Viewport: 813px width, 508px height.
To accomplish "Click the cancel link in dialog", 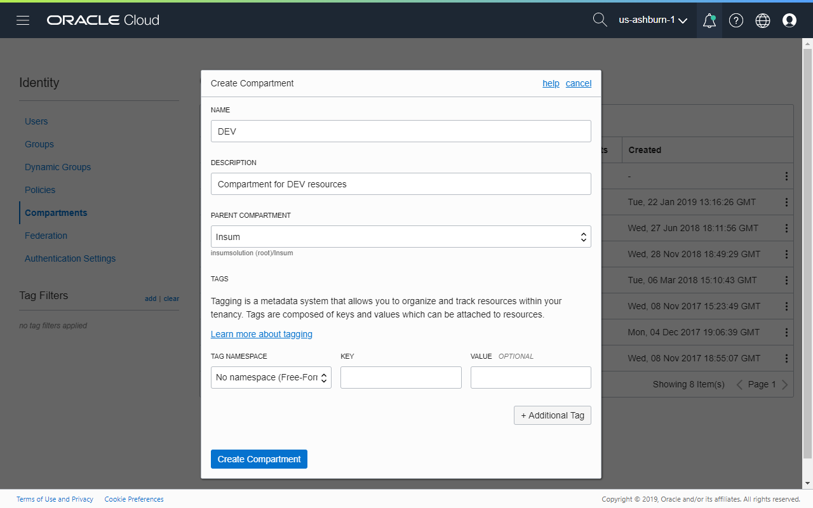I will coord(578,83).
